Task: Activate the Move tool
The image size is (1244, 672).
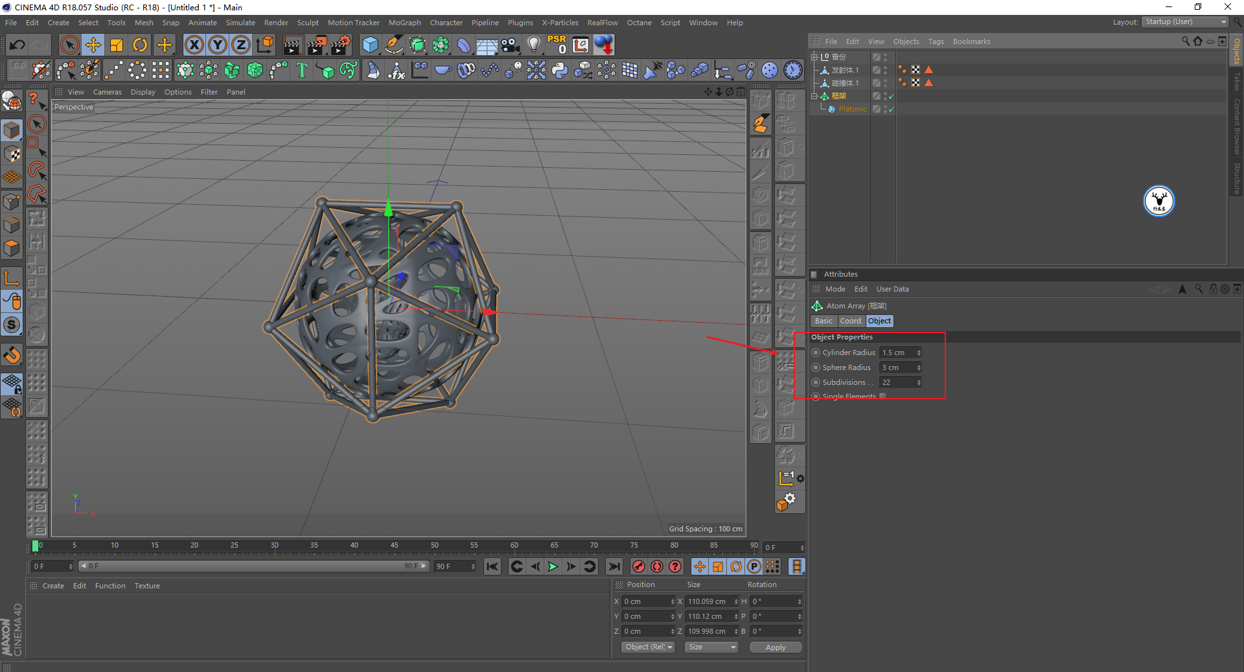Action: click(93, 45)
